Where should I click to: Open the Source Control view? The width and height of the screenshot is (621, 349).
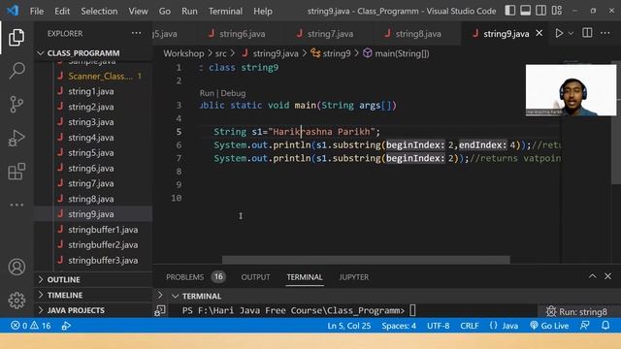(x=16, y=105)
